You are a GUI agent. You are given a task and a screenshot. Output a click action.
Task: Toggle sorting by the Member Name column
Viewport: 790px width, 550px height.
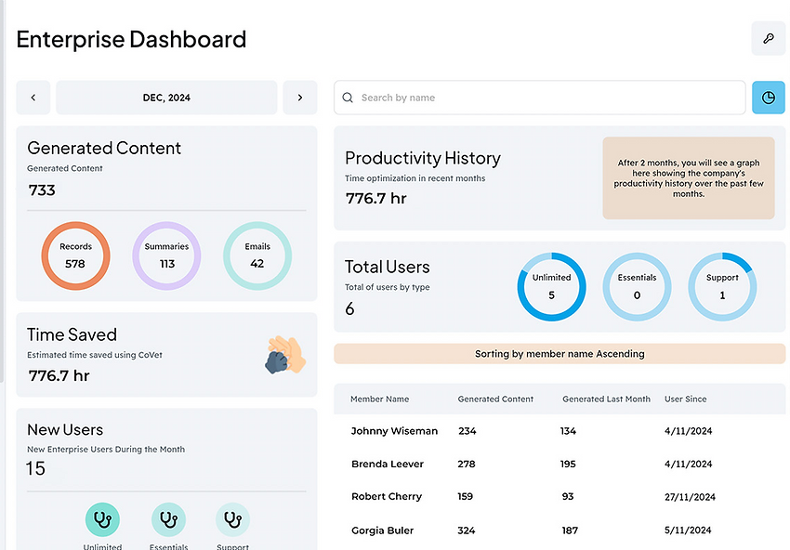pyautogui.click(x=380, y=399)
